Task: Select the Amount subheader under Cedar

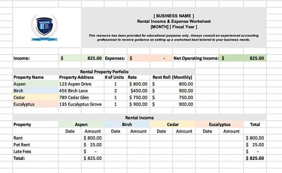Action: [184, 131]
